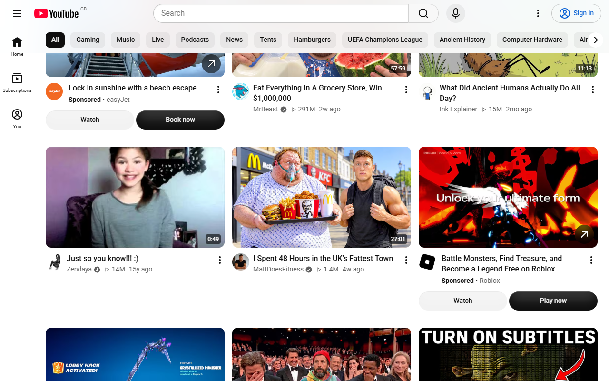Filter by the Podcasts chip
The image size is (609, 381).
195,40
